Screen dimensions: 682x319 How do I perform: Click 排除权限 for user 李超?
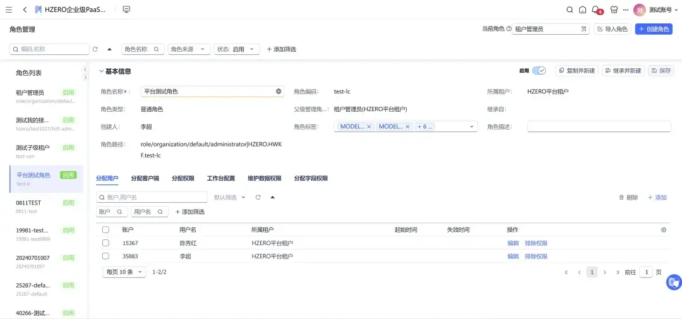[x=536, y=256]
